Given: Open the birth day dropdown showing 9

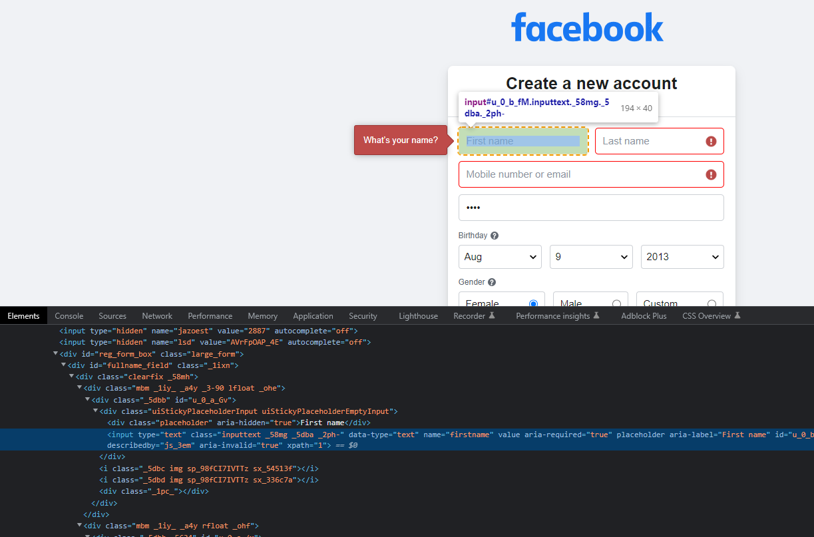Looking at the screenshot, I should (x=591, y=257).
